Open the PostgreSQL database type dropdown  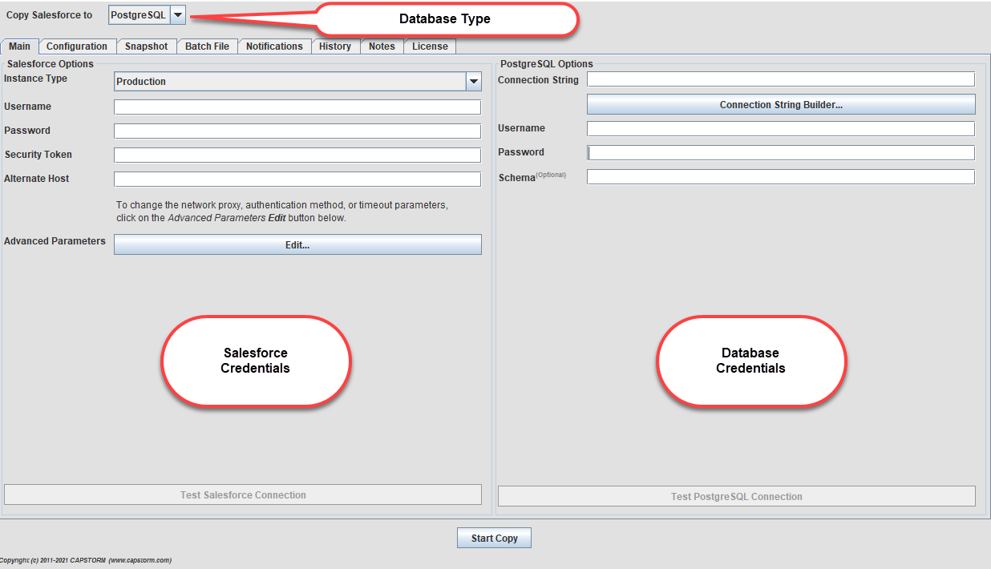click(x=148, y=15)
